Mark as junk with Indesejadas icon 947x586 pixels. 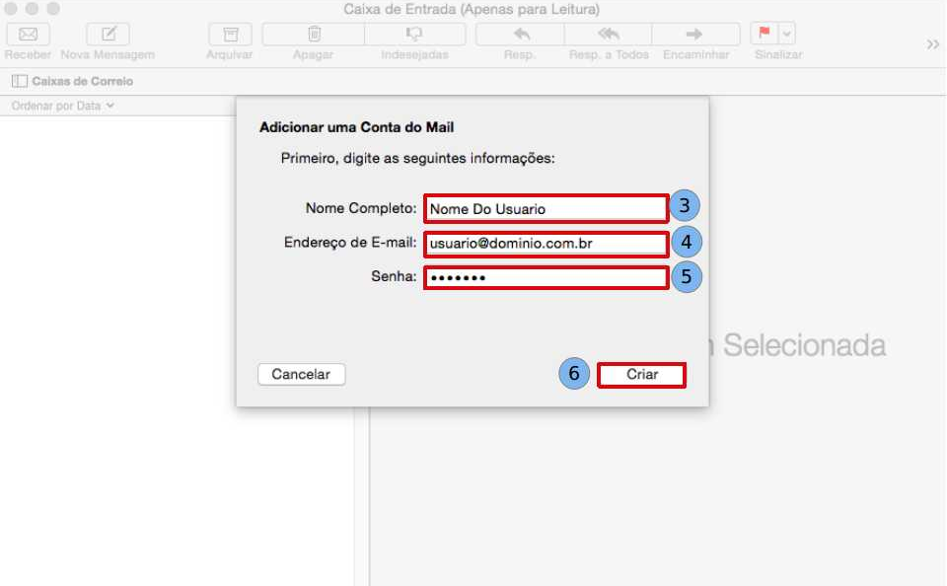[415, 35]
